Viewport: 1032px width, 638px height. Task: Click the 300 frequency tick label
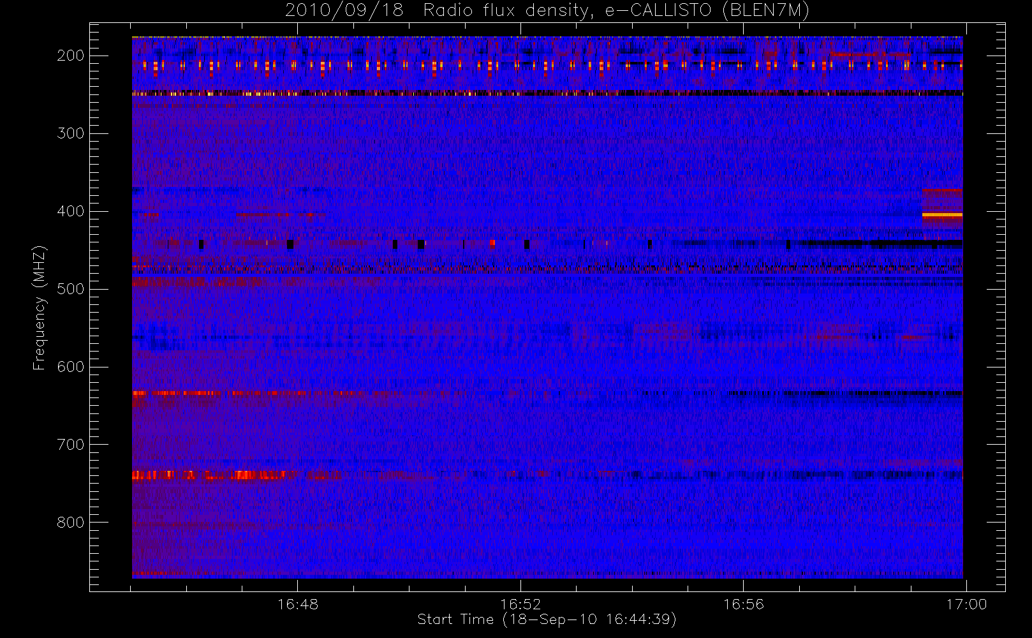click(x=70, y=133)
